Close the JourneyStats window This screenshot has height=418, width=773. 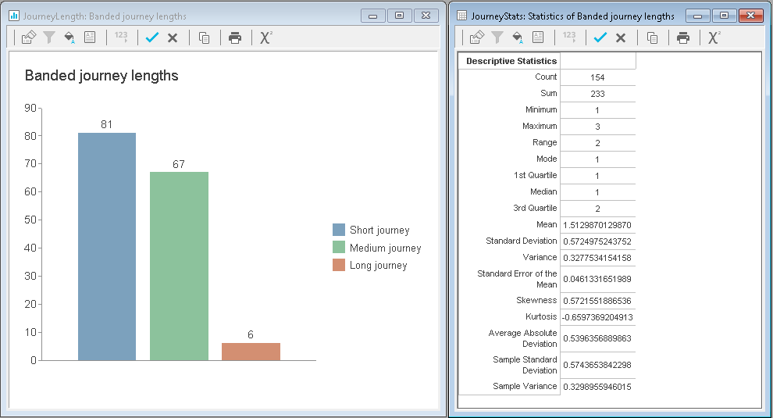pyautogui.click(x=751, y=16)
